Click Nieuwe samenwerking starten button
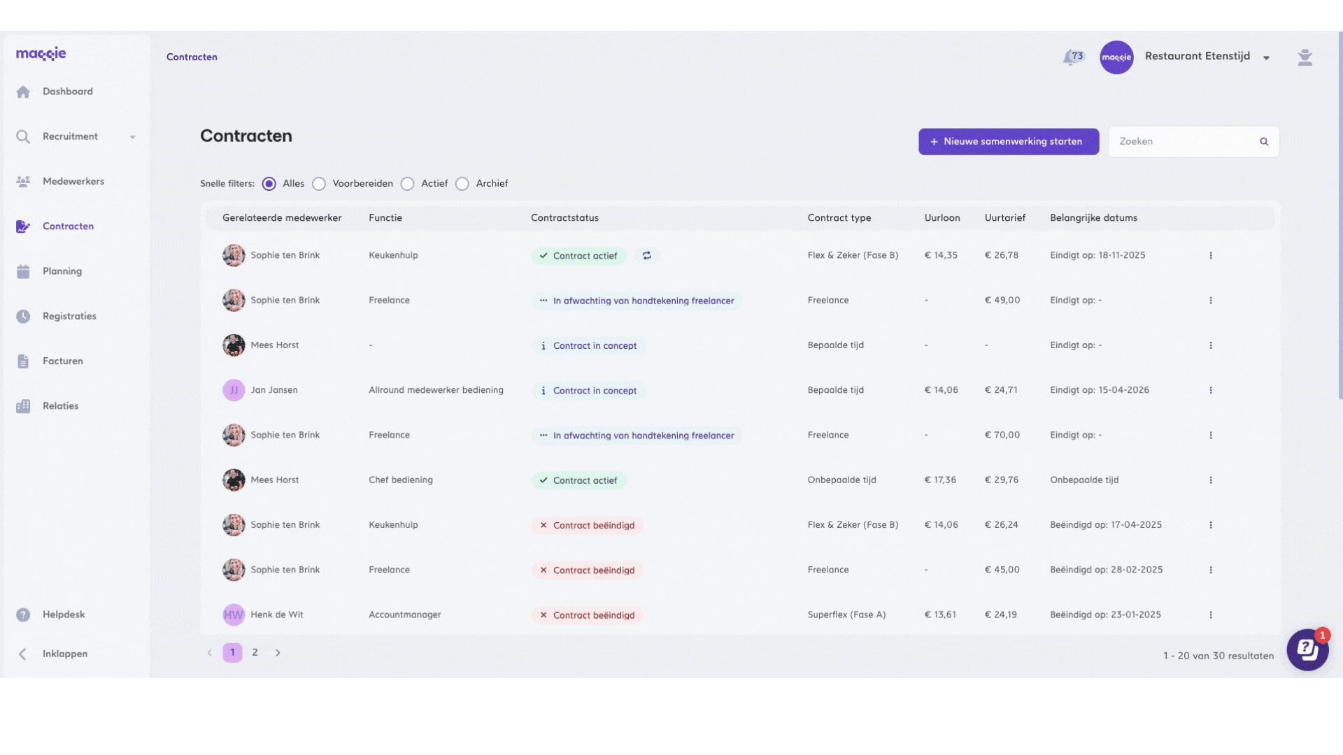 [1008, 141]
